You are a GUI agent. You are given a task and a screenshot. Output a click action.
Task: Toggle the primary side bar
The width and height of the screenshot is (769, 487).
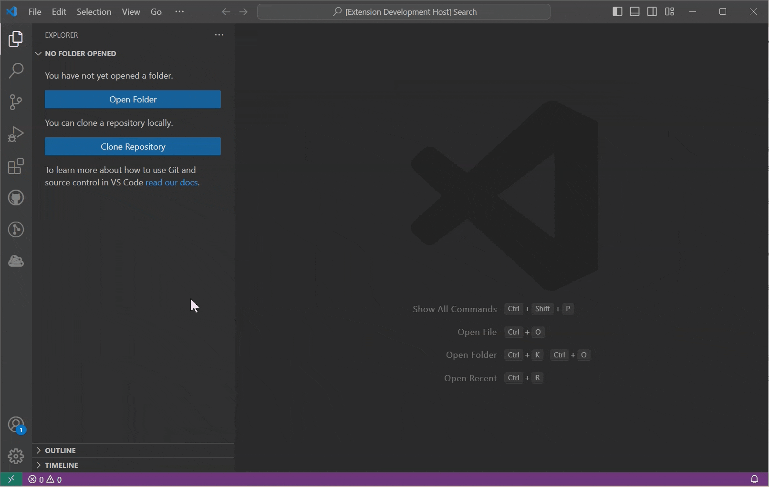click(617, 11)
